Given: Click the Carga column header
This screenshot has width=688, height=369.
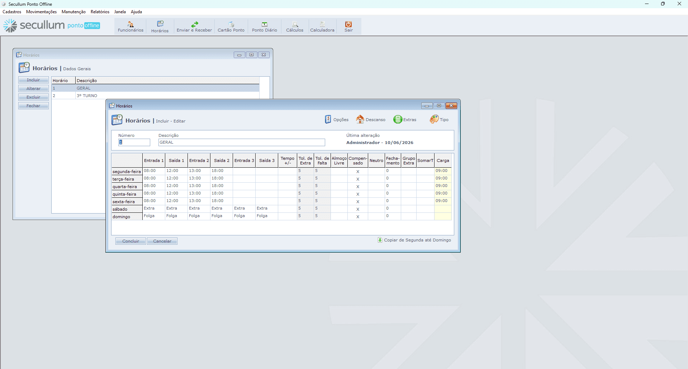Looking at the screenshot, I should (x=443, y=160).
